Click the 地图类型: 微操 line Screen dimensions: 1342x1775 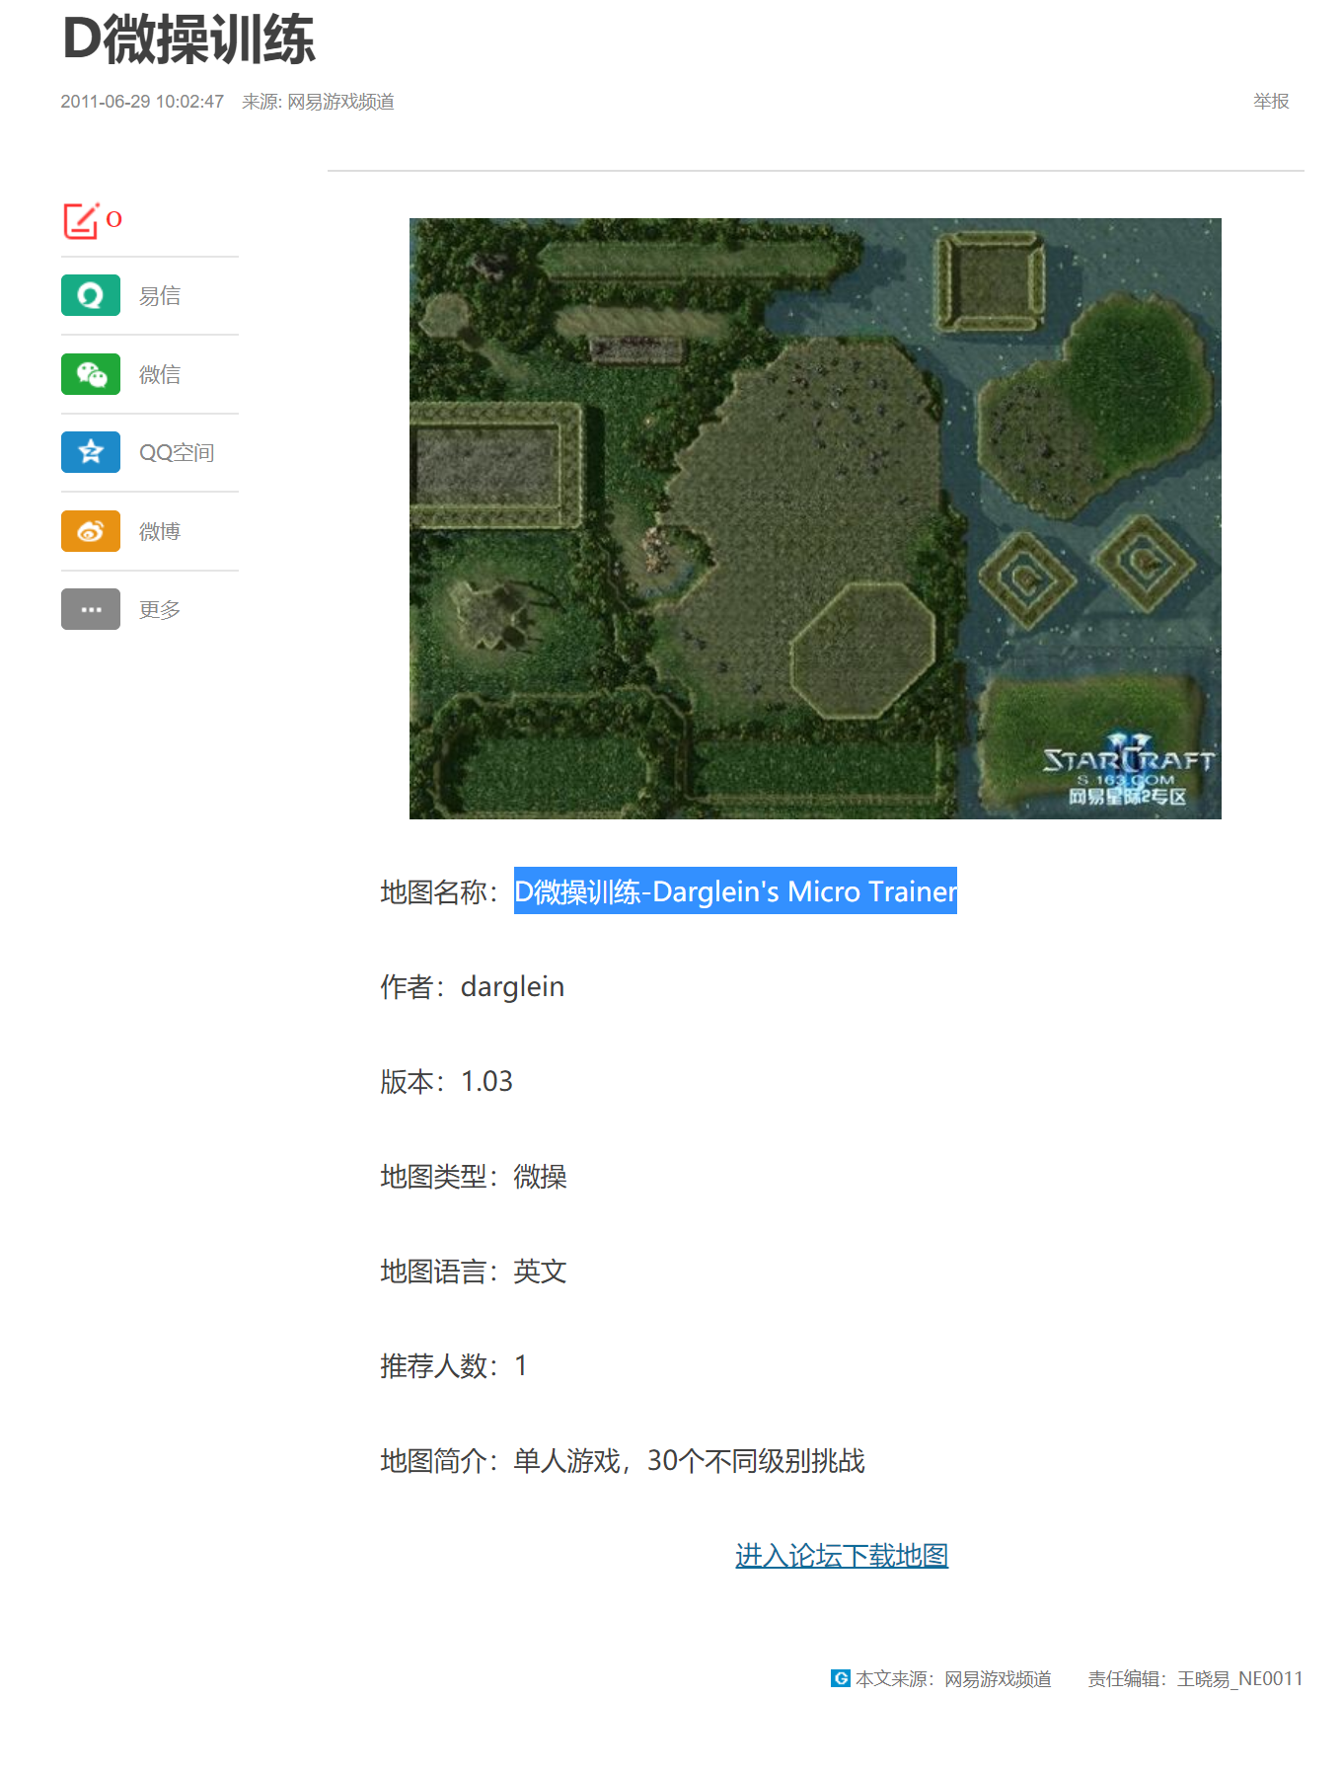[474, 1176]
